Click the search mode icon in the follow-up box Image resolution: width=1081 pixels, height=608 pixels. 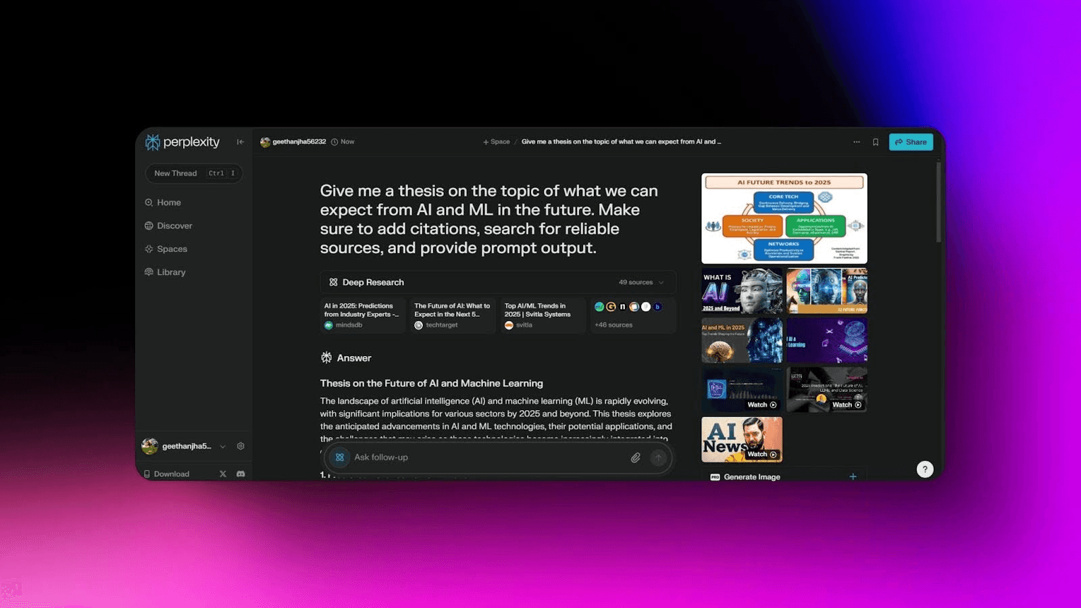point(340,457)
